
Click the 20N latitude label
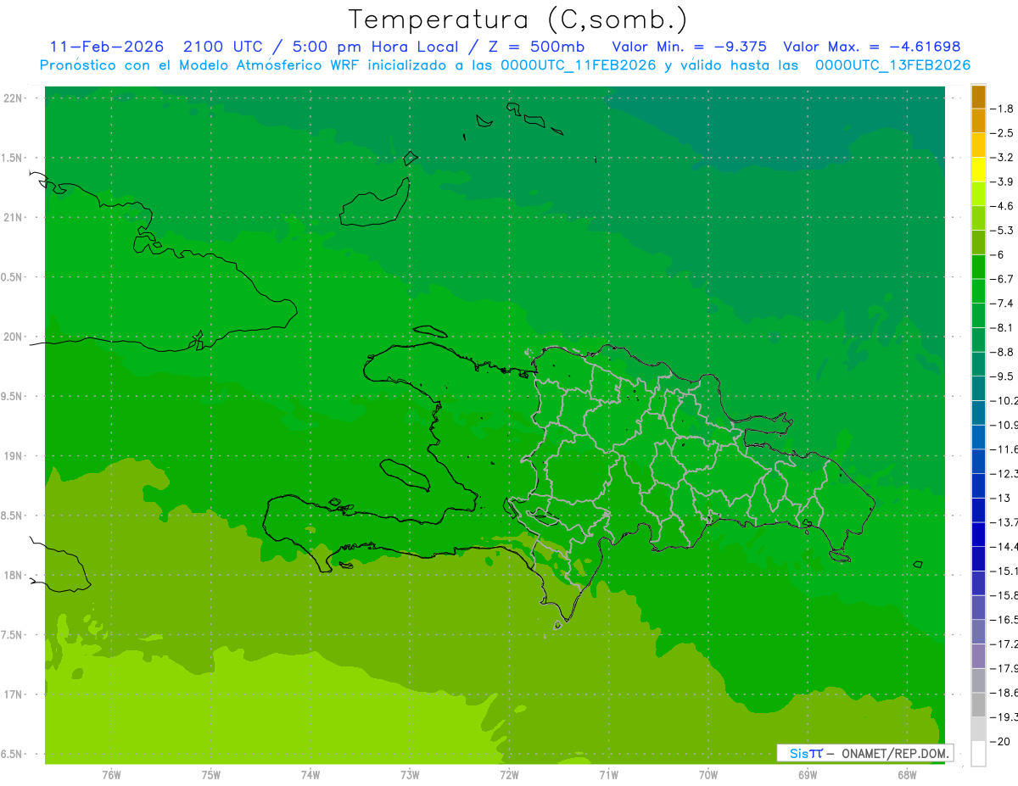[x=14, y=337]
